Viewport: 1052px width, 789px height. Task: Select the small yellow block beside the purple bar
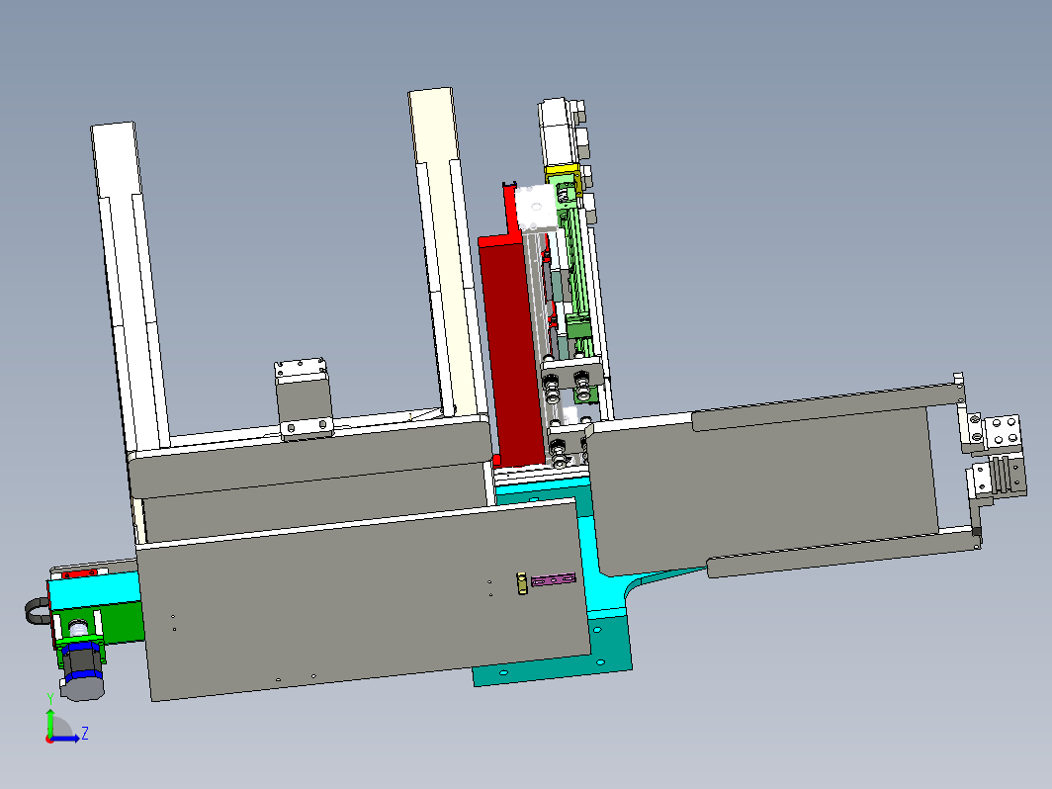[x=522, y=583]
